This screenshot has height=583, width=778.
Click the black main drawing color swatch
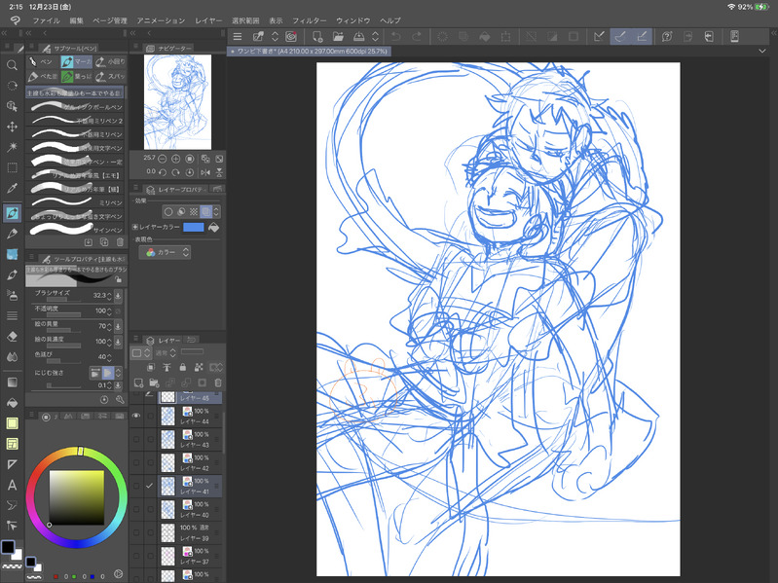pos(8,547)
